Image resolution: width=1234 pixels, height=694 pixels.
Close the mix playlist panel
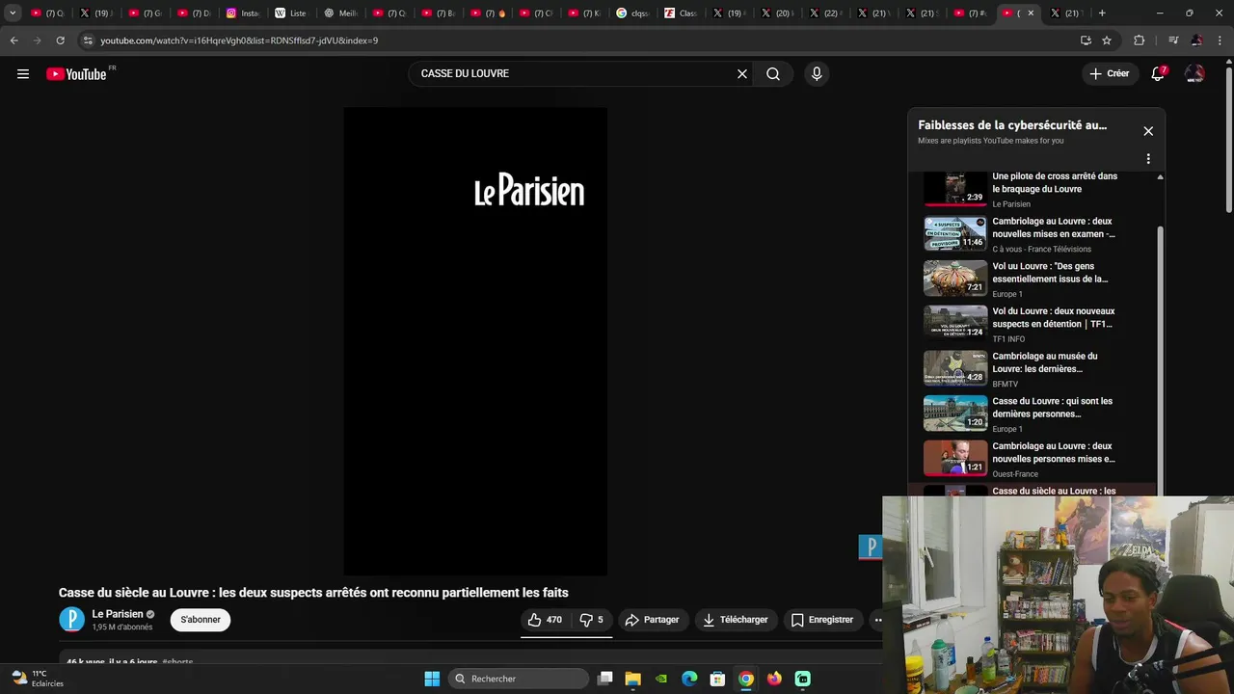(1148, 131)
